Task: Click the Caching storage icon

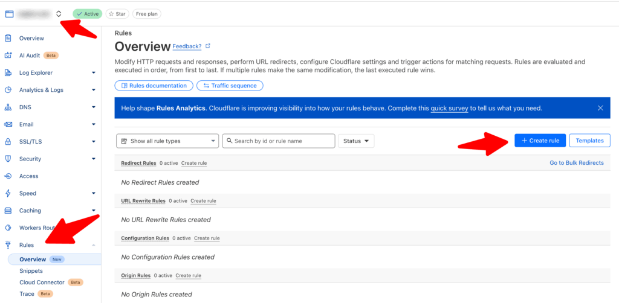Action: coord(7,211)
